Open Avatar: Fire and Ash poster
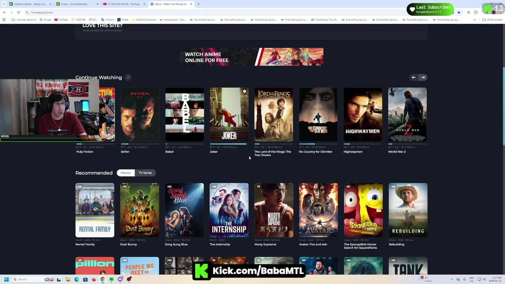The image size is (505, 284). tap(318, 210)
